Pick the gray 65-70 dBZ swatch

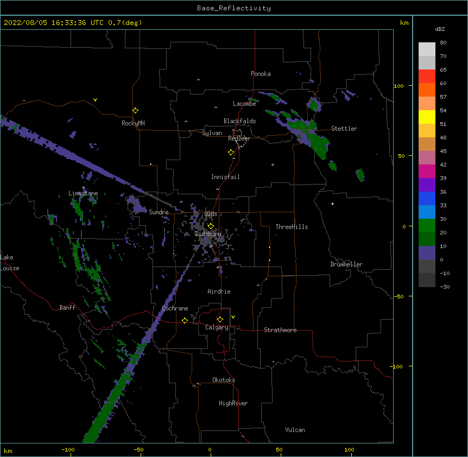coord(427,62)
